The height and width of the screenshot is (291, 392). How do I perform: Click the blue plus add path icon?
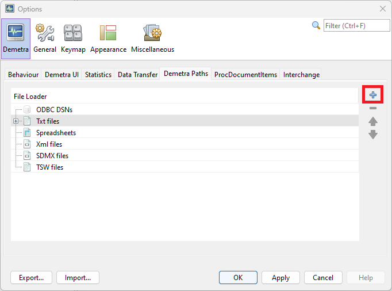pyautogui.click(x=373, y=95)
